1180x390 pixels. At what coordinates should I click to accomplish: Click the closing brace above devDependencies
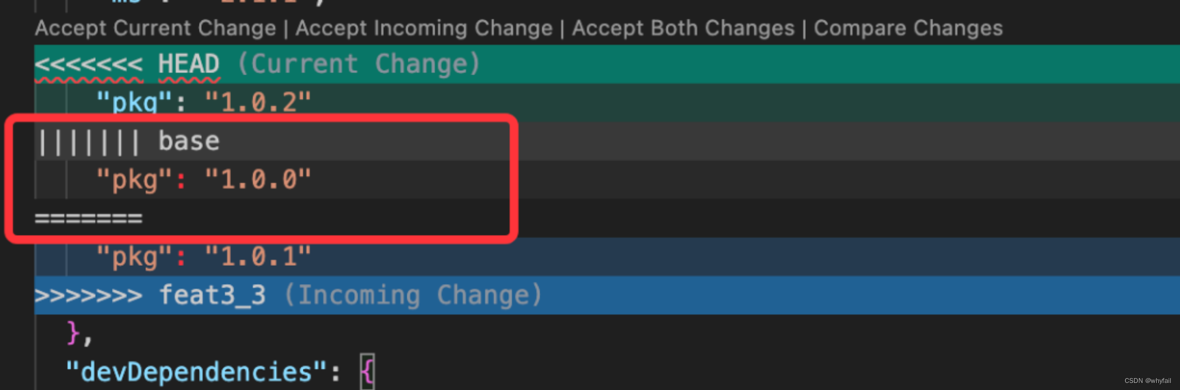[73, 334]
